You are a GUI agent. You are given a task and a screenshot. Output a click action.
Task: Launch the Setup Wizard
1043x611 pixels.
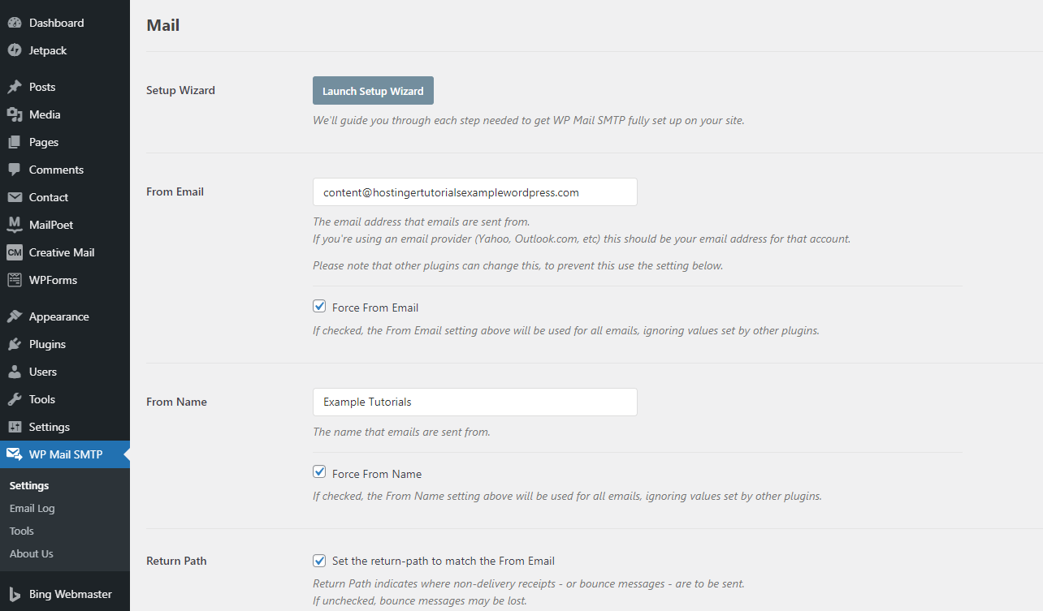click(x=373, y=91)
